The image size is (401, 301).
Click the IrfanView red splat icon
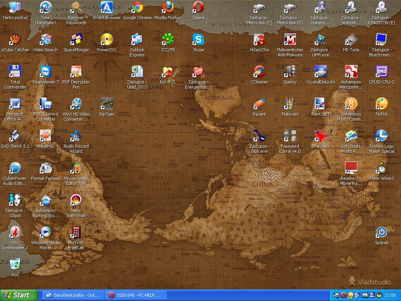pyautogui.click(x=320, y=136)
